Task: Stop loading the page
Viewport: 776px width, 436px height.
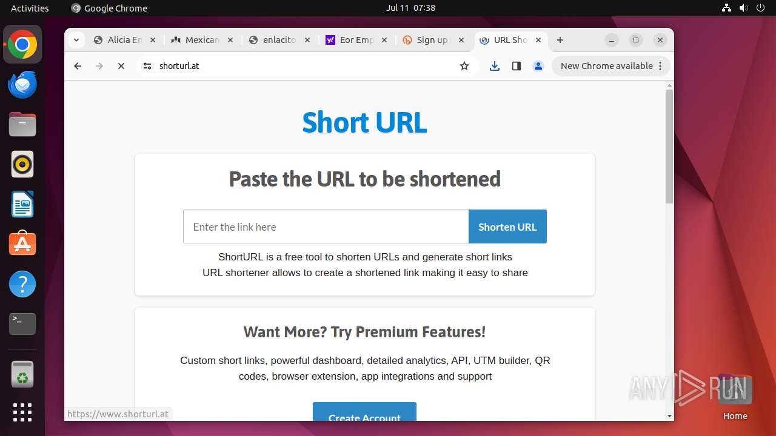Action: 121,66
